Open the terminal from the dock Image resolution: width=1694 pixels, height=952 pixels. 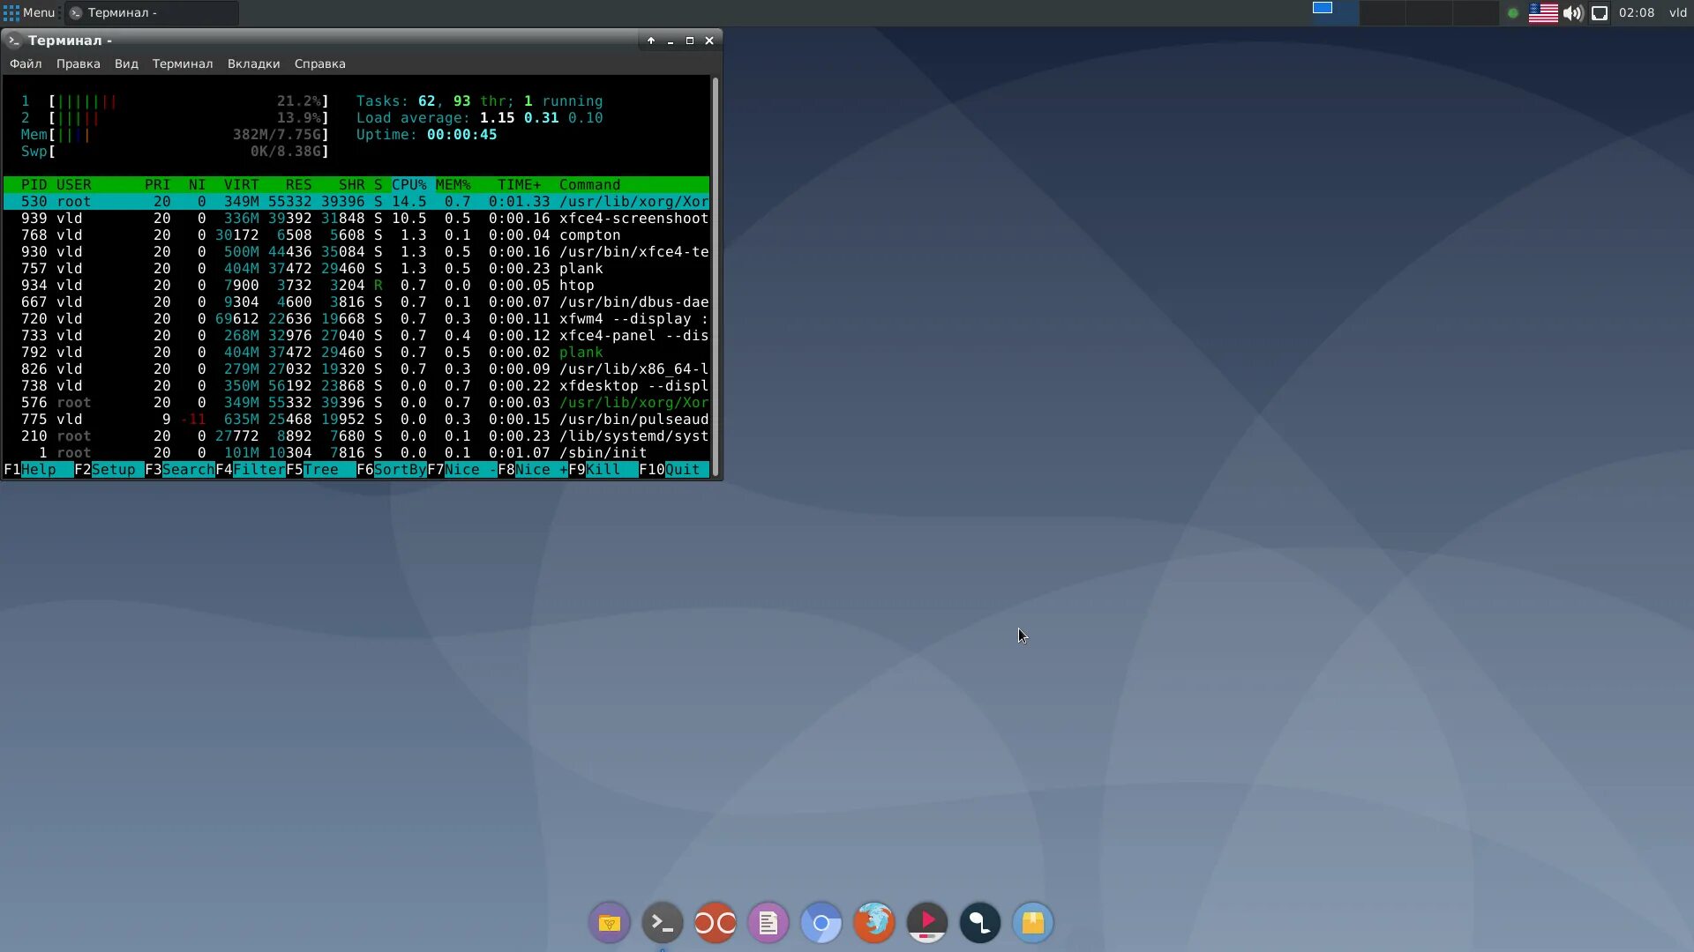[x=662, y=923]
